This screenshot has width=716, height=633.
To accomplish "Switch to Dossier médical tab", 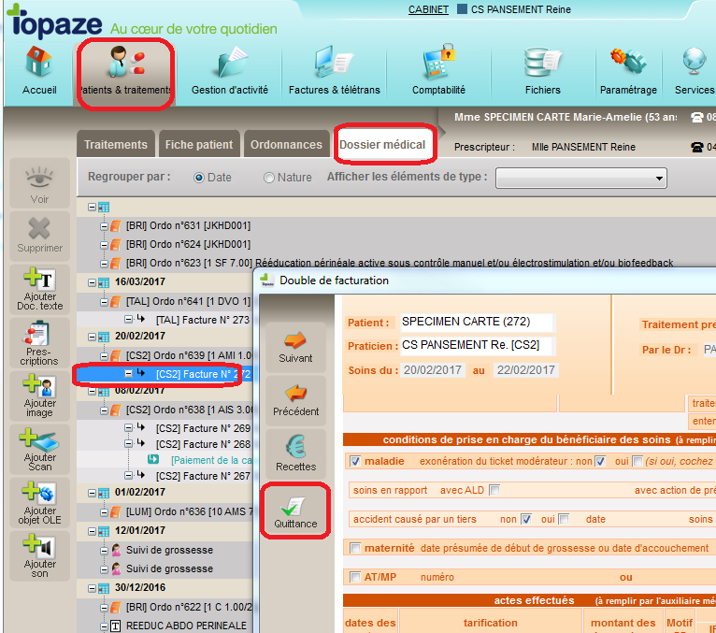I will [x=382, y=144].
